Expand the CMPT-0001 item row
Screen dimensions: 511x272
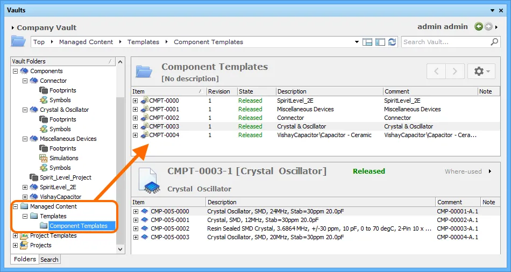(136, 110)
